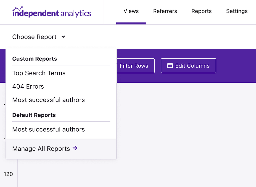Choose Most successful authors under Custom Reports

point(49,100)
